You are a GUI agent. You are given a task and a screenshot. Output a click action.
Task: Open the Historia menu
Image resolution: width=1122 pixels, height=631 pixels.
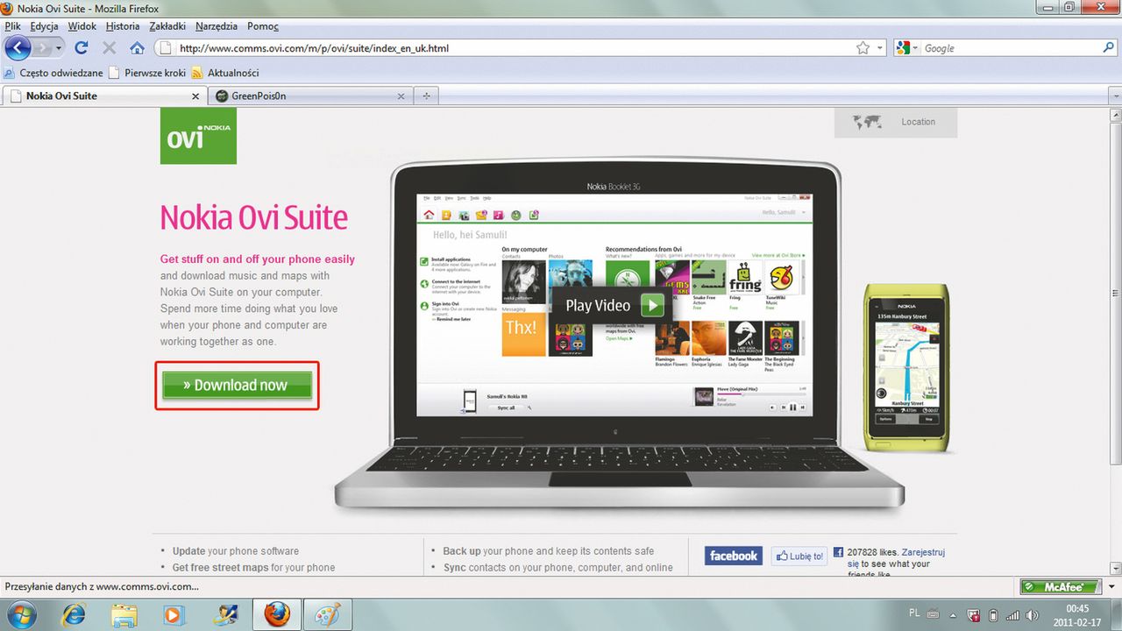pyautogui.click(x=123, y=26)
